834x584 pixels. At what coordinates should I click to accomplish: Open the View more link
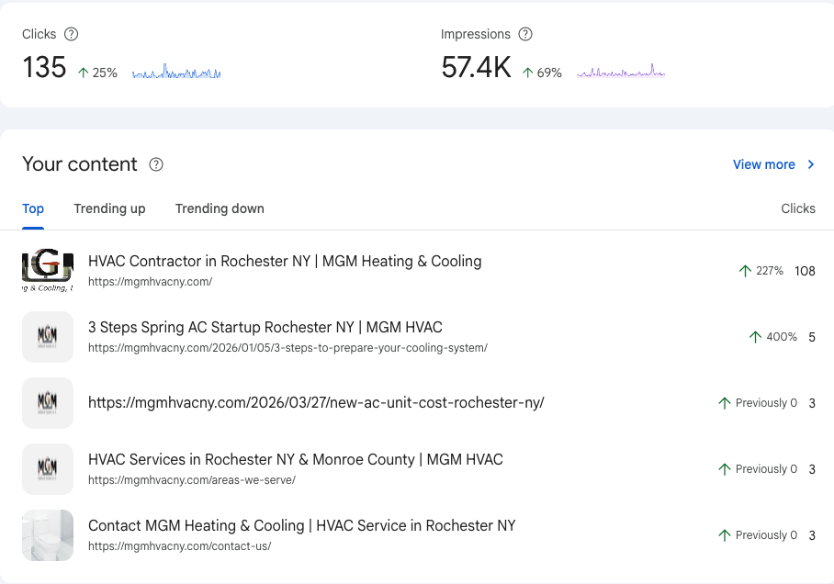(x=764, y=164)
